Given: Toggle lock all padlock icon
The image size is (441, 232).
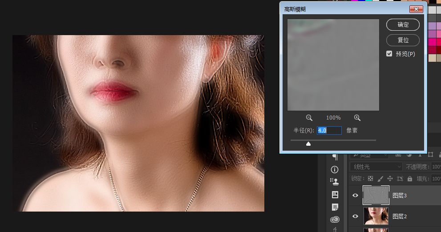Looking at the screenshot, I should click(x=410, y=179).
